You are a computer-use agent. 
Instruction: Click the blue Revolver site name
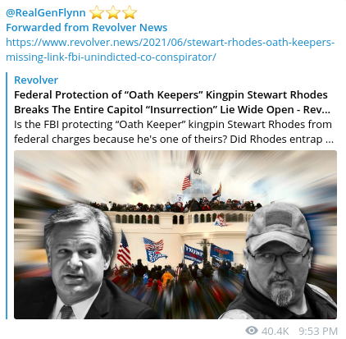[x=36, y=80]
